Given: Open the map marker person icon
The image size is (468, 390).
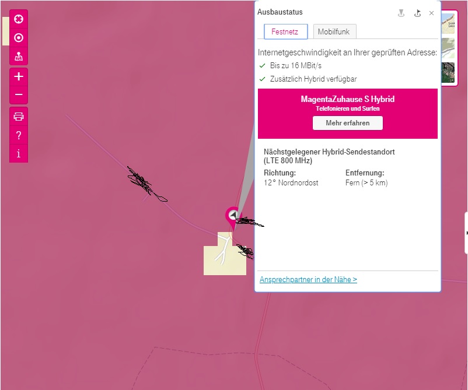Looking at the screenshot, I should coord(19,56).
